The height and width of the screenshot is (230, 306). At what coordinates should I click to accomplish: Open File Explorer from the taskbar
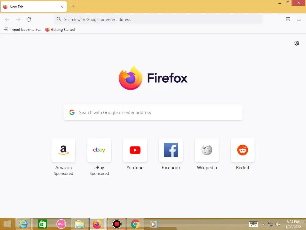point(80,224)
